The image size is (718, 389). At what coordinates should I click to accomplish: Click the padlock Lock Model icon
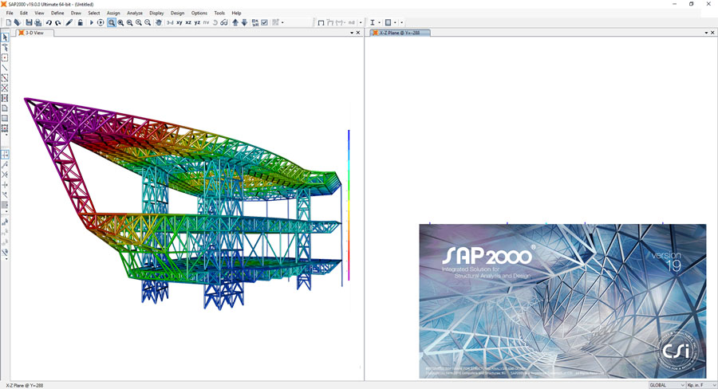click(80, 22)
